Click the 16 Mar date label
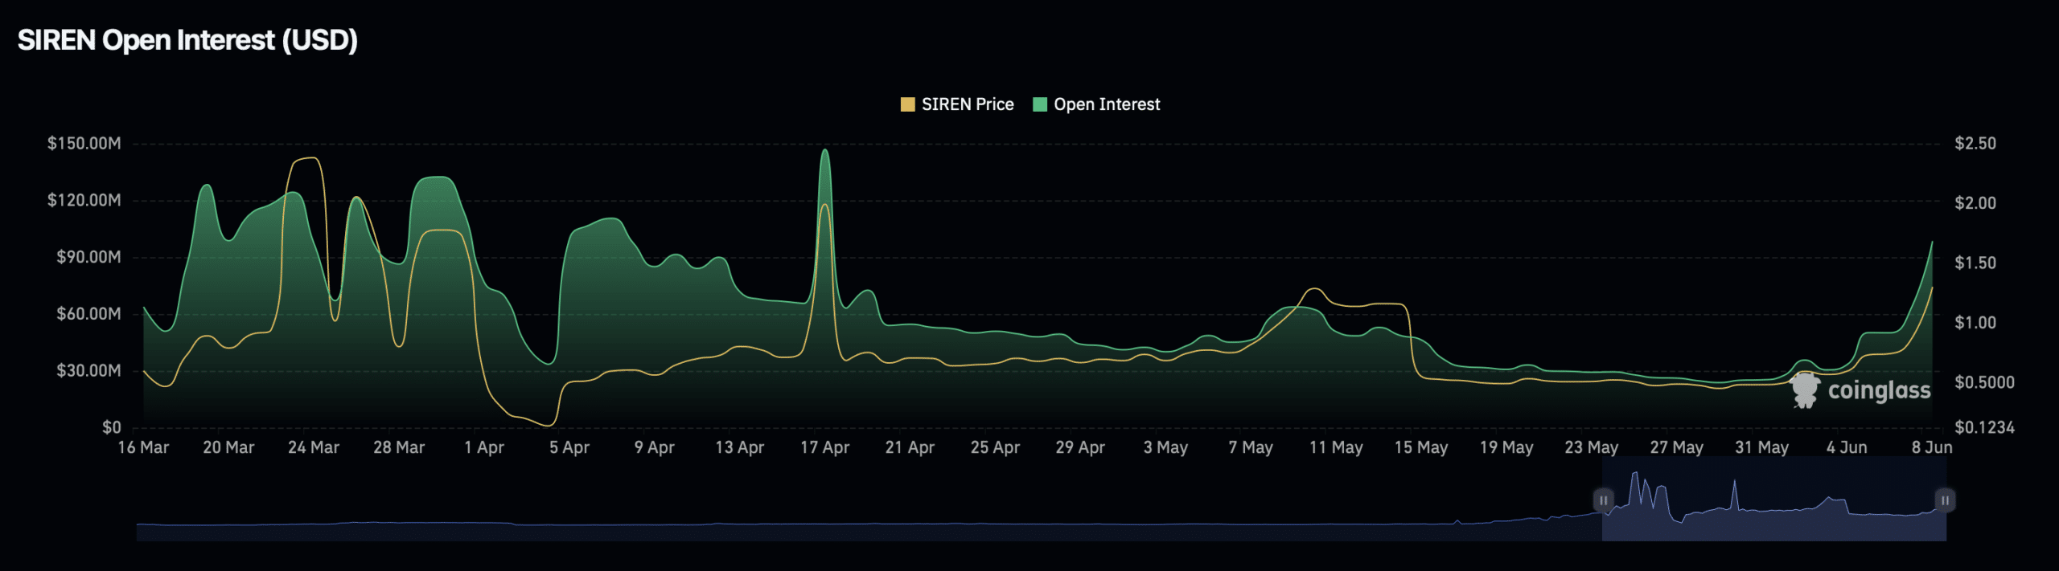This screenshot has width=2059, height=571. pyautogui.click(x=143, y=447)
